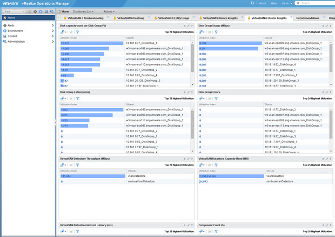Click filter icon in Disk capacity used per Disk Group widget
Image resolution: width=335 pixels, height=237 pixels.
pyautogui.click(x=78, y=32)
